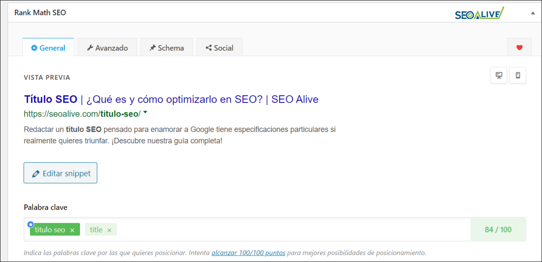Open the URL breadcrumb dropdown arrow
Screen dimensions: 542x262
point(145,112)
